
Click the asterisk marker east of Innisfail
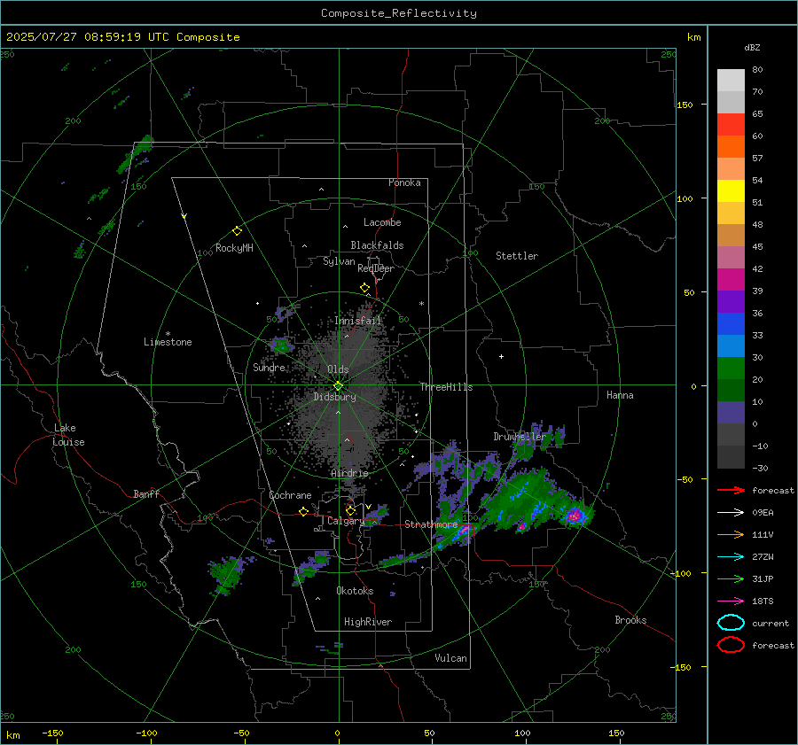tap(421, 304)
